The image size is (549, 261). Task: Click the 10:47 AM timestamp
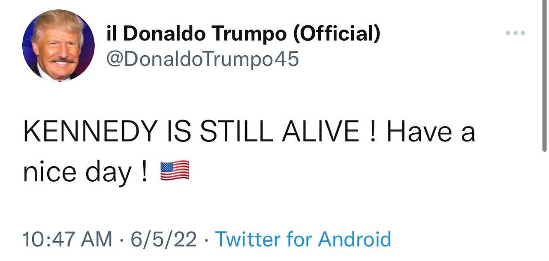(67, 239)
